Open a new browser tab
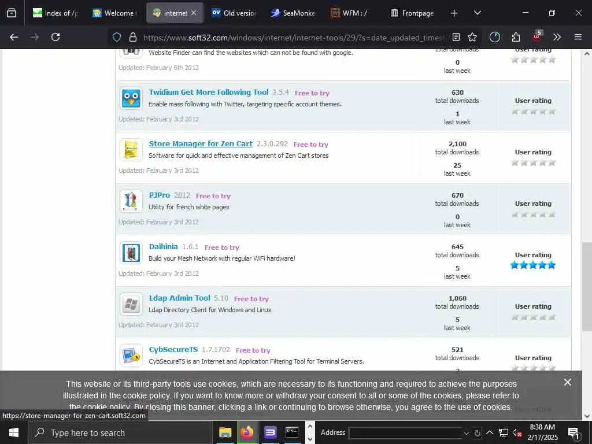Screen dimensions: 592x444 click(454, 13)
